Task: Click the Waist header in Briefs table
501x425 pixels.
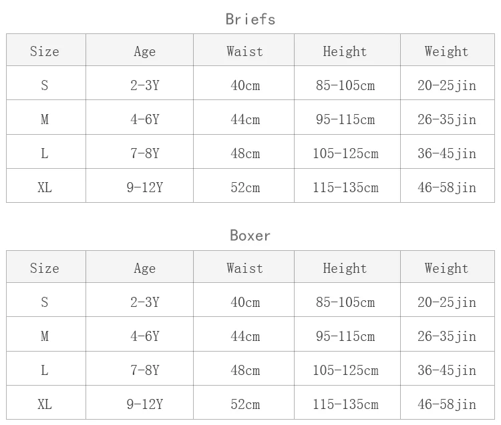Action: (x=244, y=50)
